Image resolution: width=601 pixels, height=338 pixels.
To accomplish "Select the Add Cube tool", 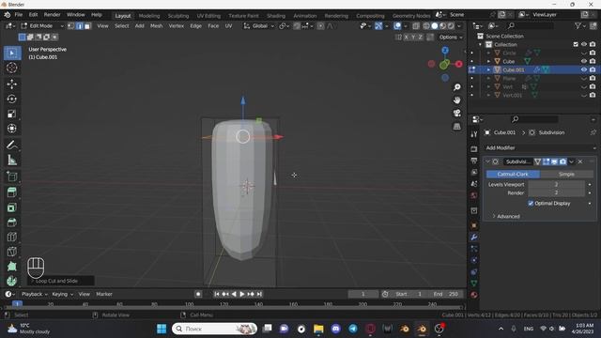I will tap(12, 177).
